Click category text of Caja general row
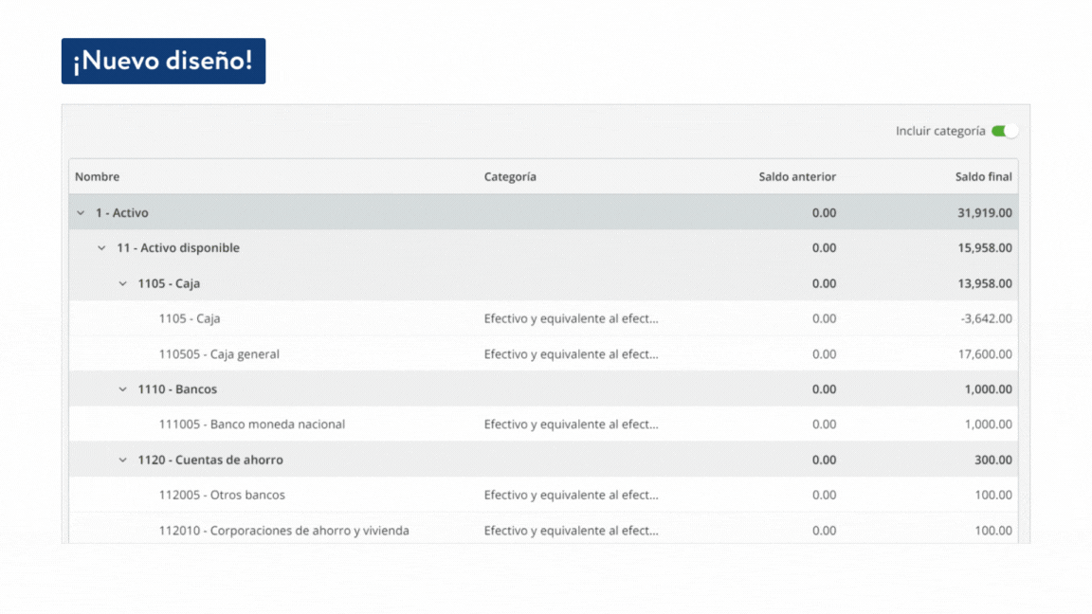 [571, 353]
